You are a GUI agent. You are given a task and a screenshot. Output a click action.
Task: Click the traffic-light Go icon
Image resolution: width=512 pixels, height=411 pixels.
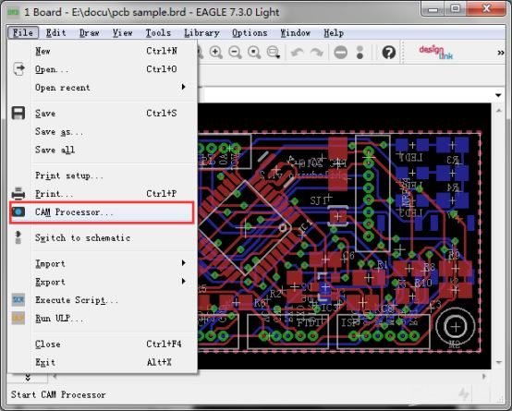360,53
